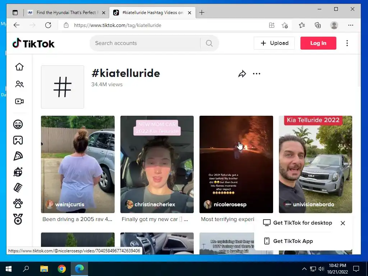
Task: Close the Get TikTok for desktop popup
Action: [x=343, y=223]
